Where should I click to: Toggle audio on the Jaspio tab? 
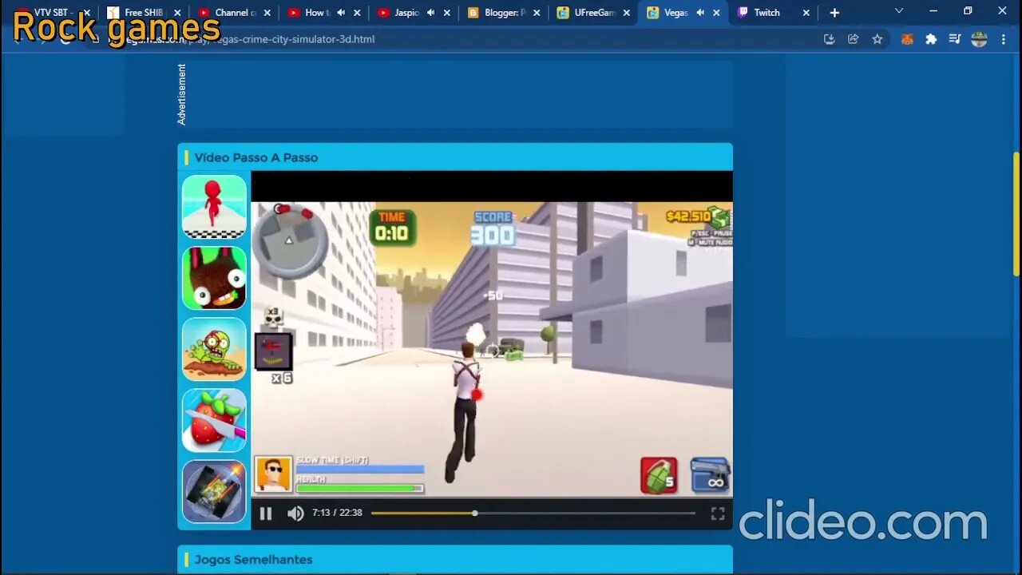pos(431,13)
